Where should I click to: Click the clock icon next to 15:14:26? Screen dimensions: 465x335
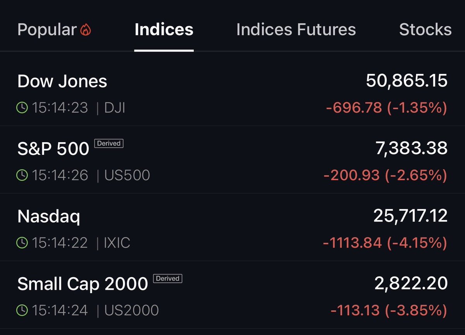tap(22, 175)
